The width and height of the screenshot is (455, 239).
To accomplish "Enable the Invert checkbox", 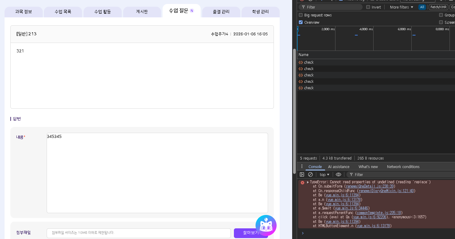I will click(x=368, y=7).
